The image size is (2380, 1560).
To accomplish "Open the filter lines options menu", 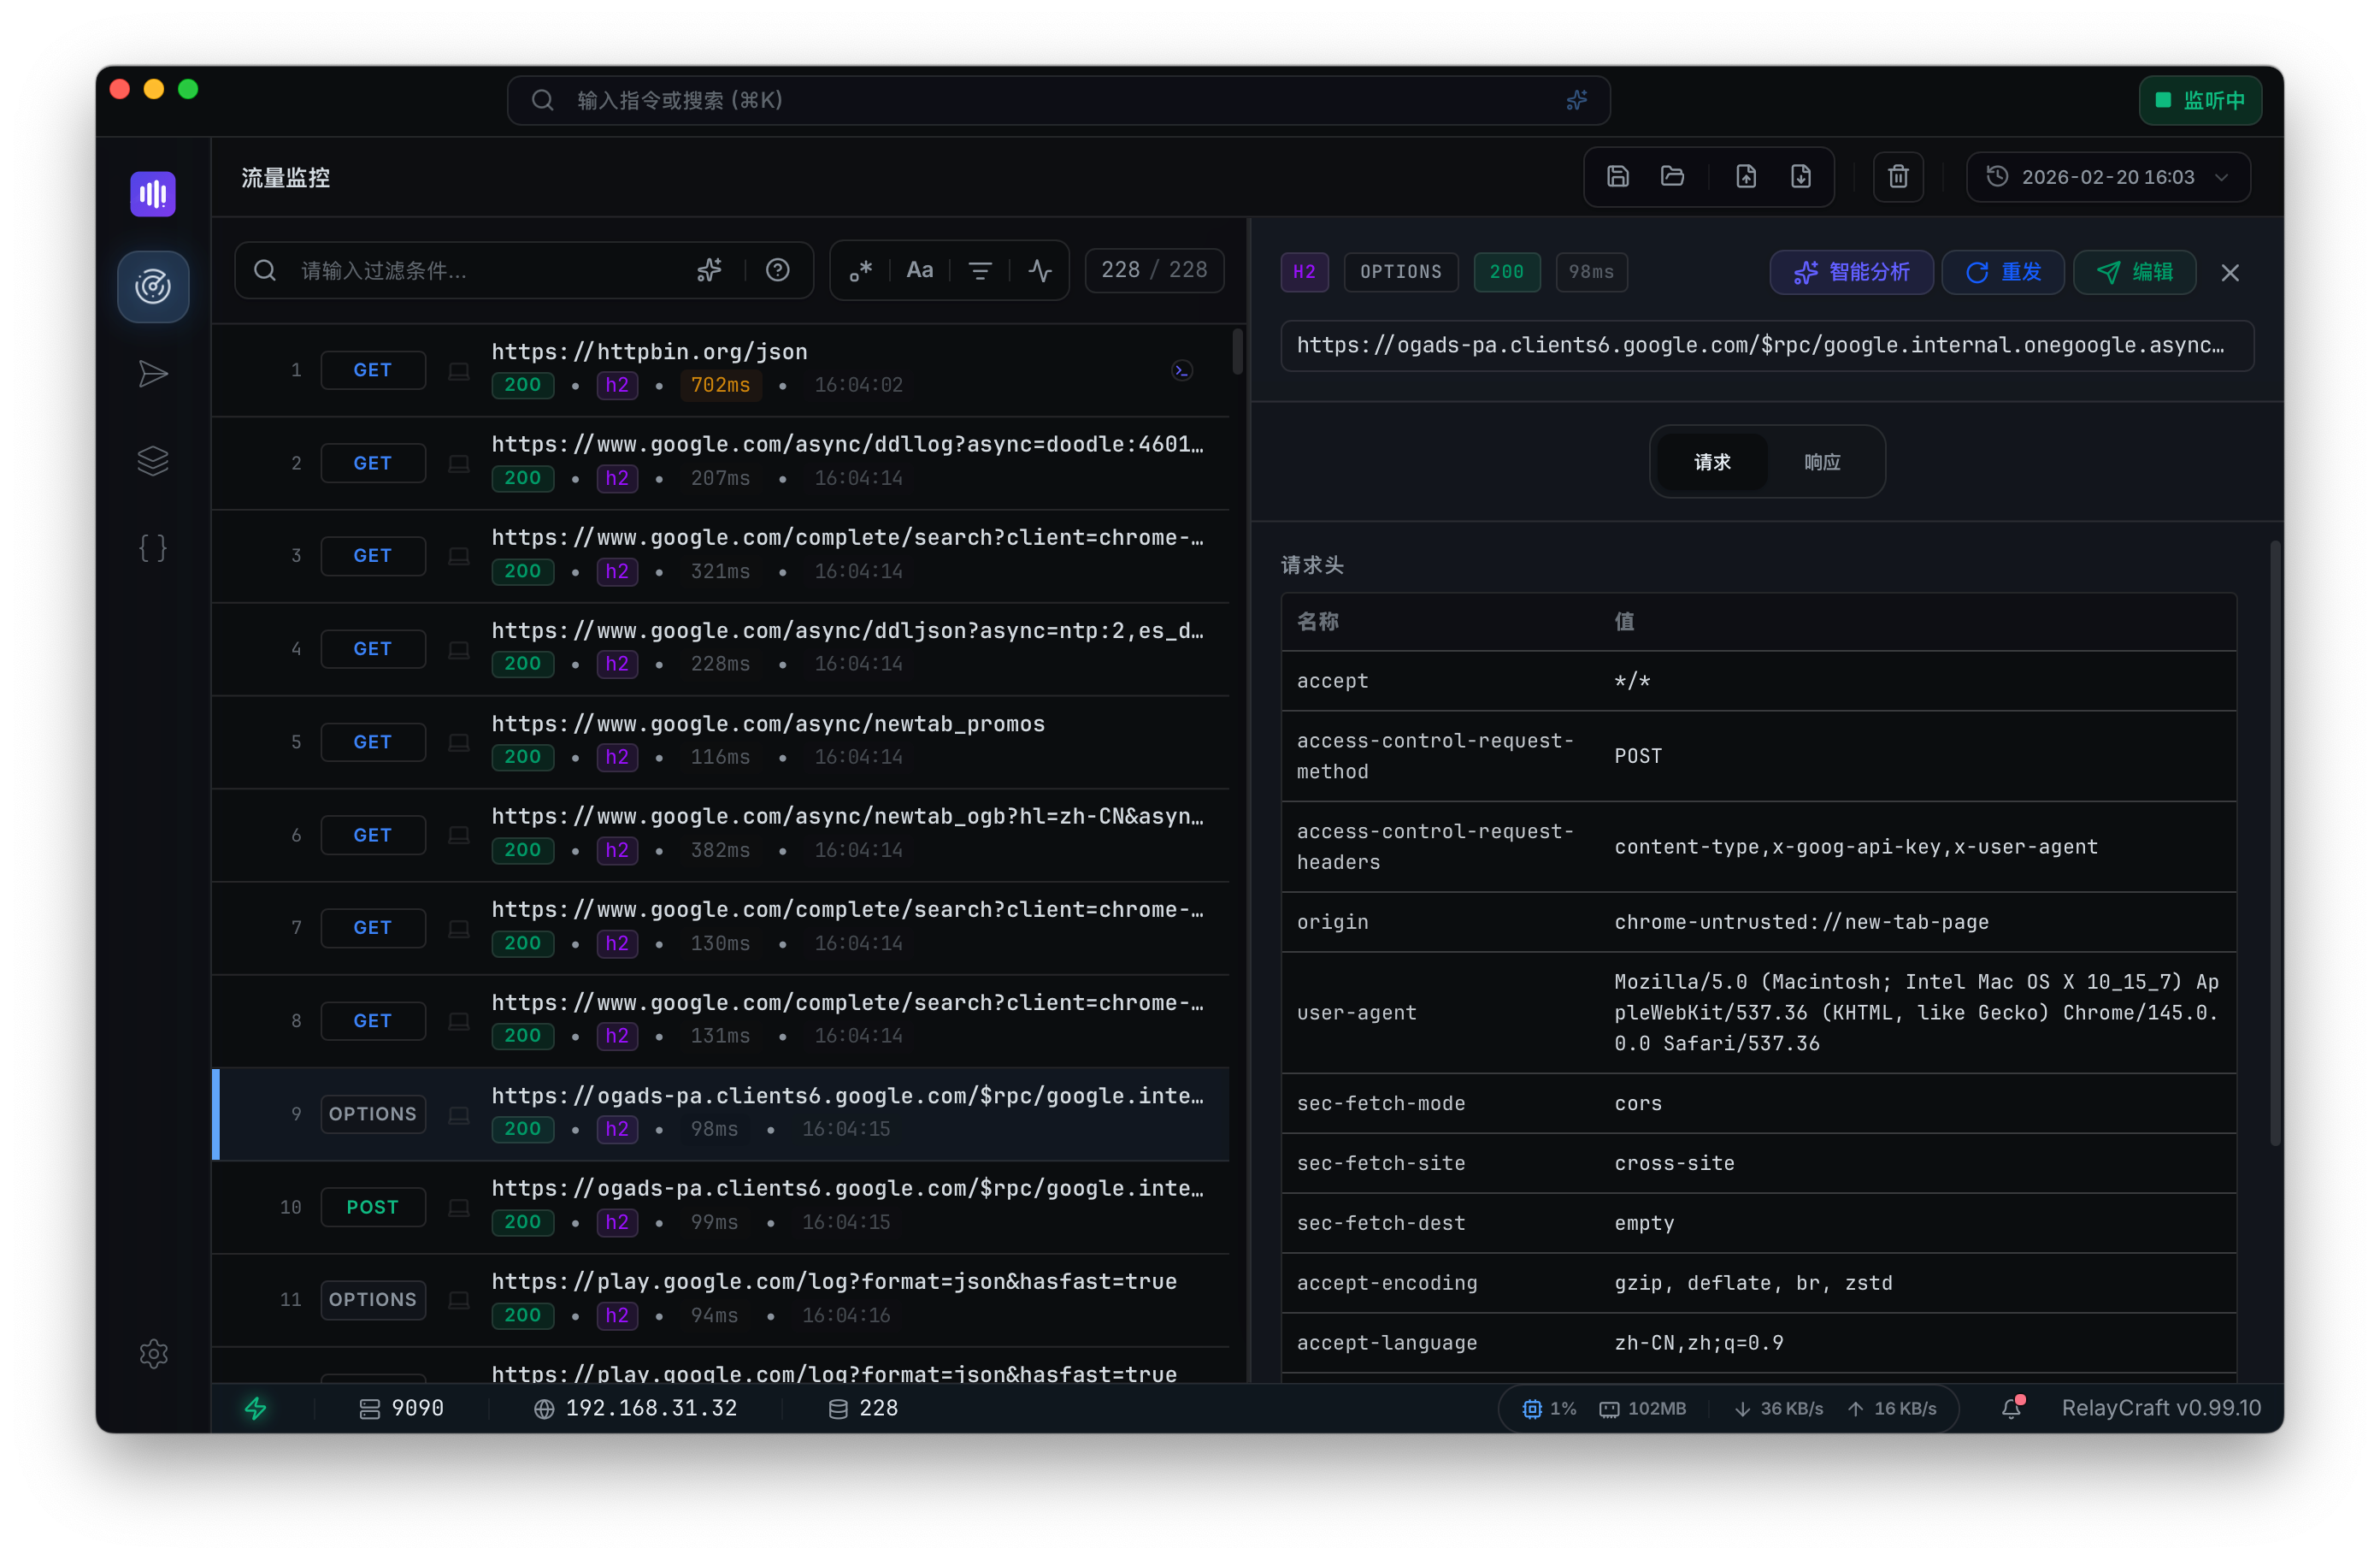I will coord(980,270).
